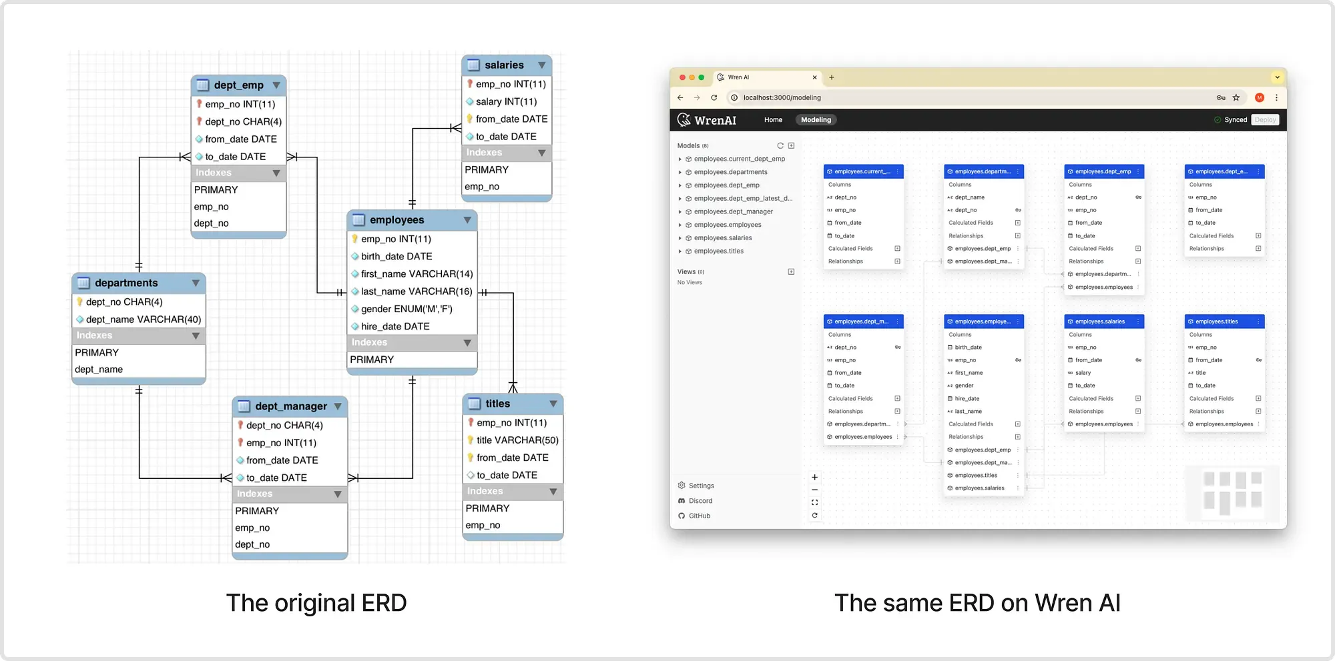
Task: Collapse the dept_emp table in original ERD
Action: point(276,85)
